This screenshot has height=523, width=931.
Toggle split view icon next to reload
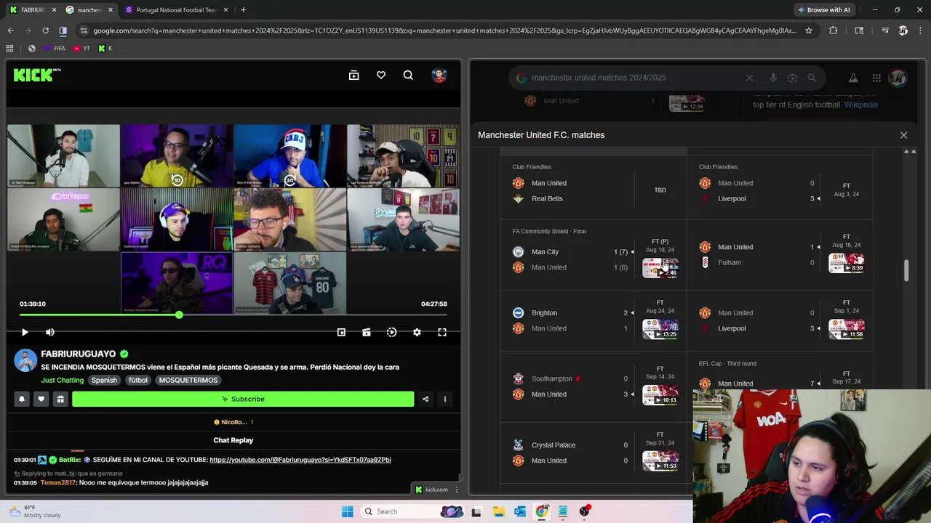tap(63, 31)
